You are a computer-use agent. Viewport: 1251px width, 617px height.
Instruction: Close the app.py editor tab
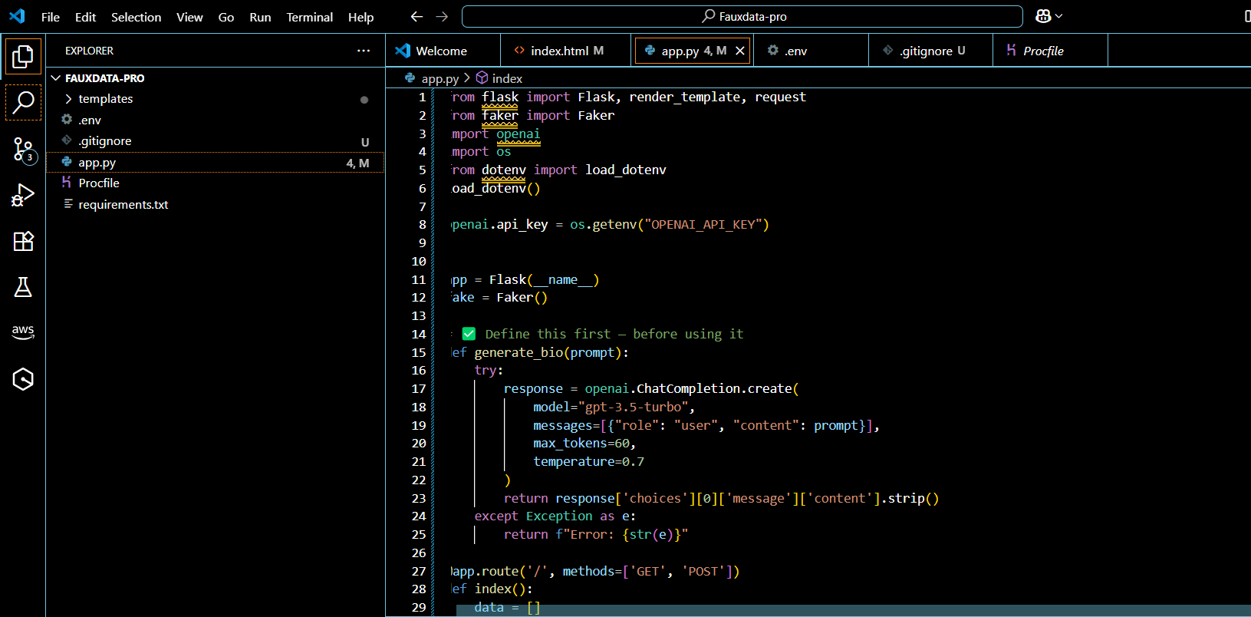coord(740,51)
